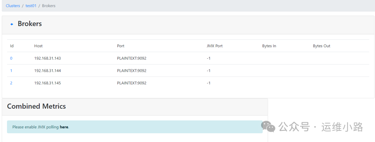Click host 192.168.31.145 cell
This screenshot has width=375, height=142.
tap(47, 83)
